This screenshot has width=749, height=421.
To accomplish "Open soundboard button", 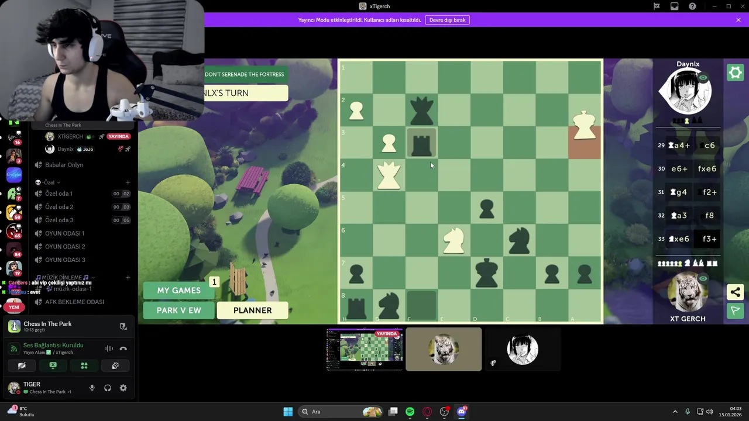I will click(x=115, y=365).
